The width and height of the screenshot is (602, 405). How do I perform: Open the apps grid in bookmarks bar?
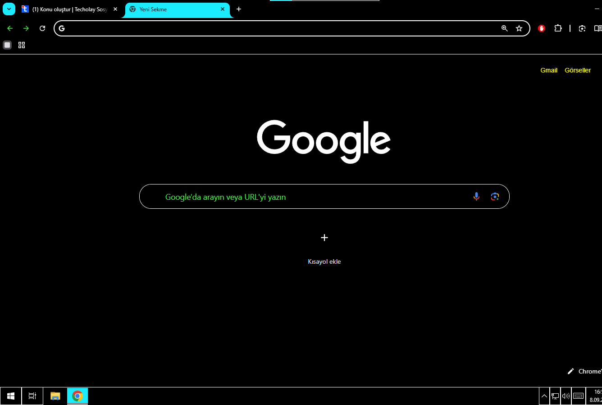[x=22, y=45]
